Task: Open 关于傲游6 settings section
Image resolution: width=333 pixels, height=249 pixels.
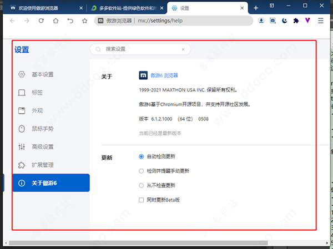Action: click(x=51, y=183)
